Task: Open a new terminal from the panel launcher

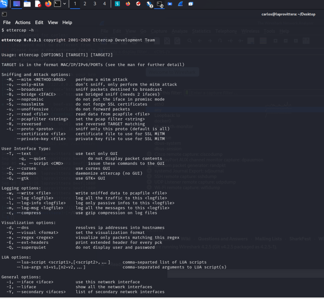Action: 57,4
